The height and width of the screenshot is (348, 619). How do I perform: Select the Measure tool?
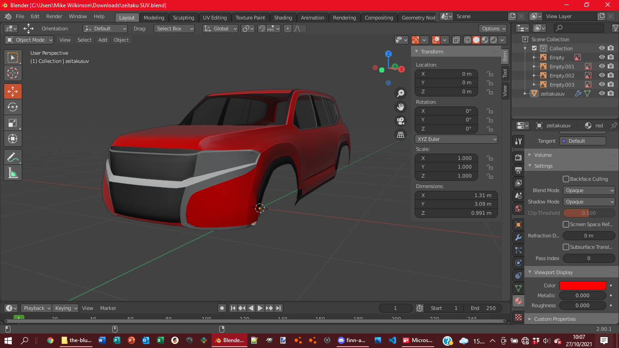(13, 173)
